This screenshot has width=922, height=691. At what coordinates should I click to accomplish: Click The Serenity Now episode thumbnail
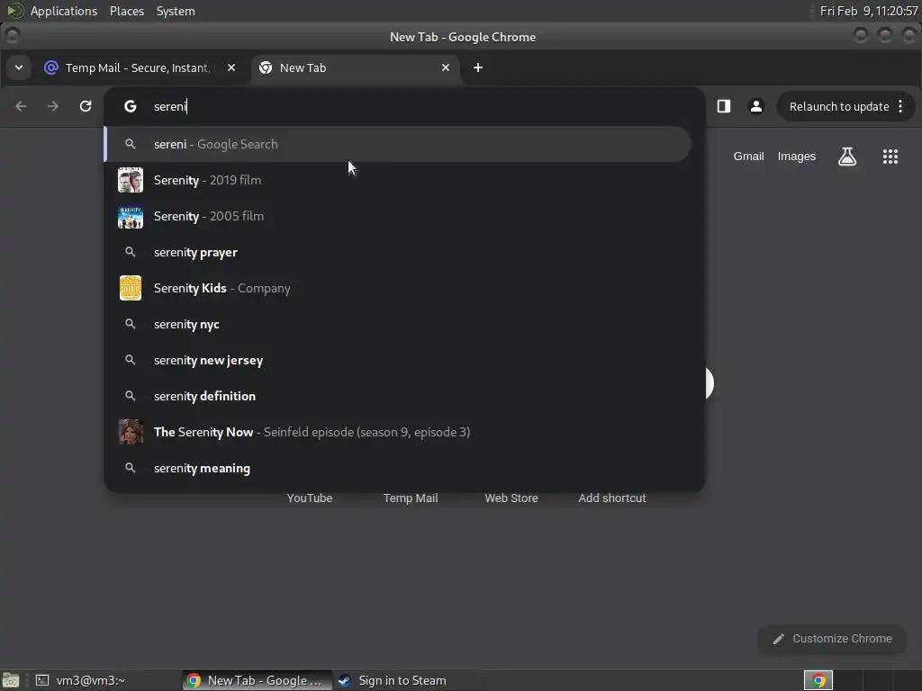click(x=131, y=432)
